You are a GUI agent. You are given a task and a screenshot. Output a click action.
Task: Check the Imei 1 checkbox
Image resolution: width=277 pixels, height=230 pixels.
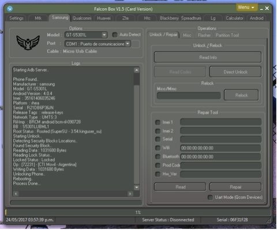[158, 122]
